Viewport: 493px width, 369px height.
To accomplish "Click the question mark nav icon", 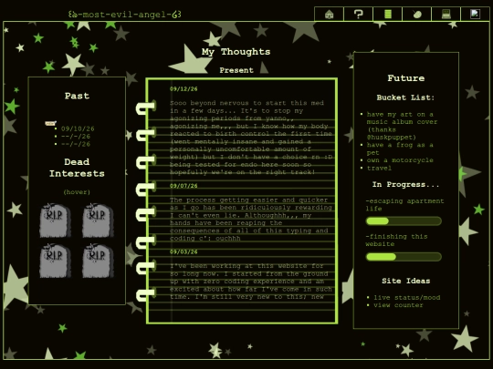I will 358,14.
